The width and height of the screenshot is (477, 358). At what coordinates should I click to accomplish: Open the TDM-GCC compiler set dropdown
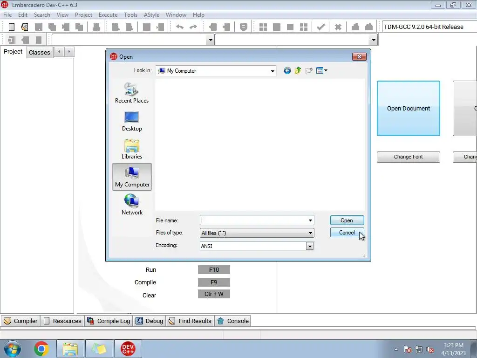pyautogui.click(x=429, y=27)
